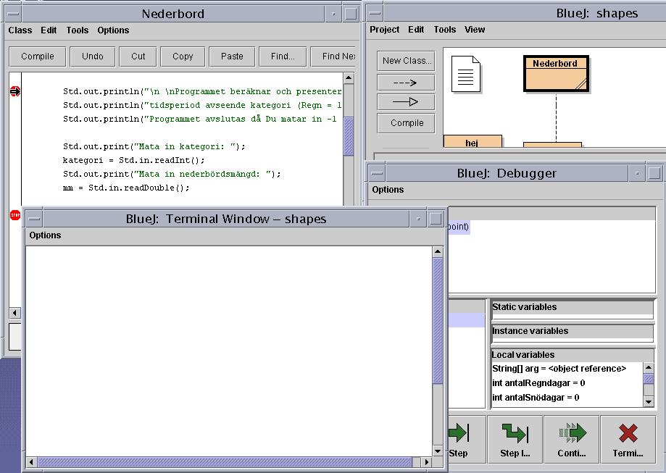Click the editor vertical scrollbar up arrow
The width and height of the screenshot is (666, 473).
point(349,78)
